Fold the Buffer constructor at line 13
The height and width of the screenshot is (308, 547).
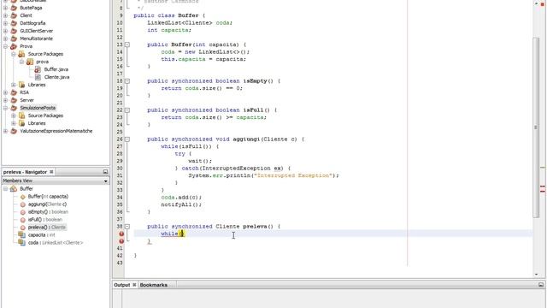click(127, 44)
